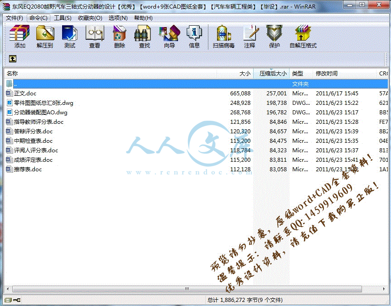The image size is (391, 306).
Task: Select the 零件图图纸总汇8张.dwg file icon
Action: click(9, 103)
